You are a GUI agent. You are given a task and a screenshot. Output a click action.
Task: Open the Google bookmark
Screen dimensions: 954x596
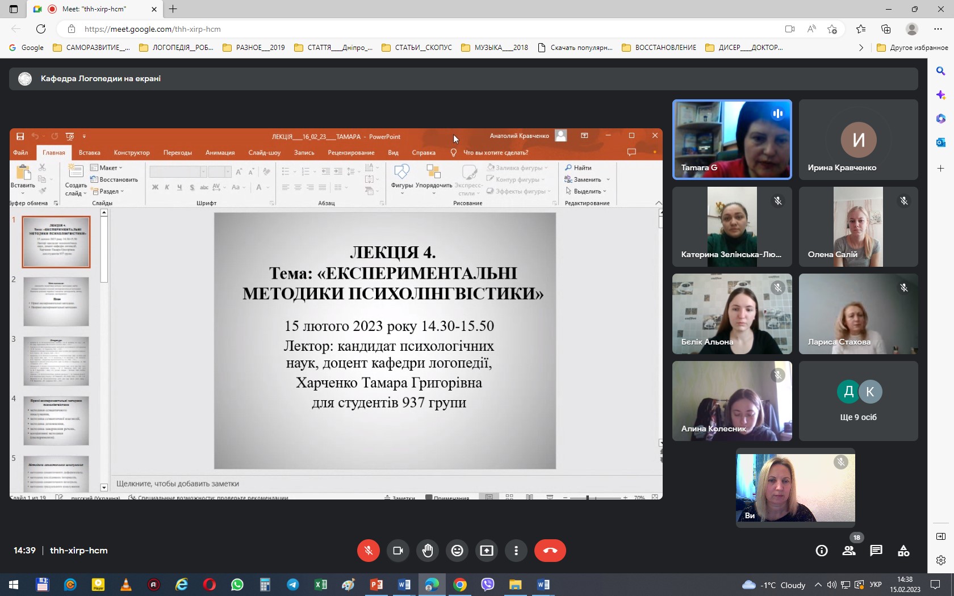tap(26, 48)
